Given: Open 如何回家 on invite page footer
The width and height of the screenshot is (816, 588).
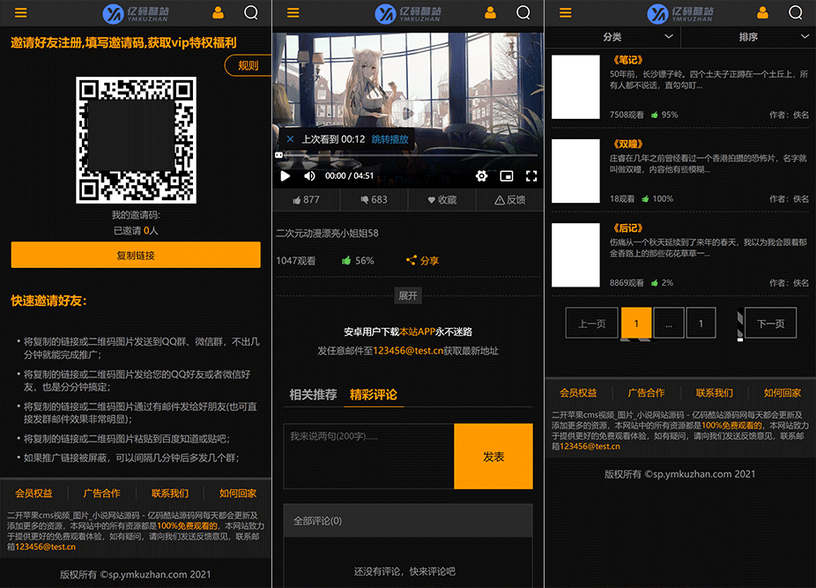Looking at the screenshot, I should (x=238, y=493).
